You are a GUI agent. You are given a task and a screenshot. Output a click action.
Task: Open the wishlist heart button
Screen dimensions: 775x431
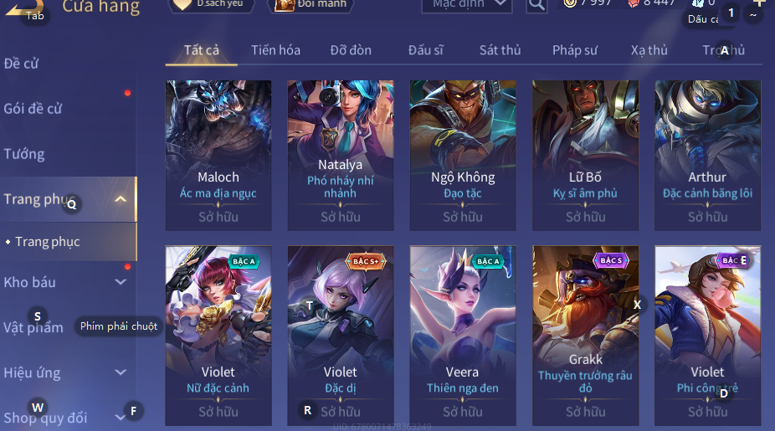(213, 4)
